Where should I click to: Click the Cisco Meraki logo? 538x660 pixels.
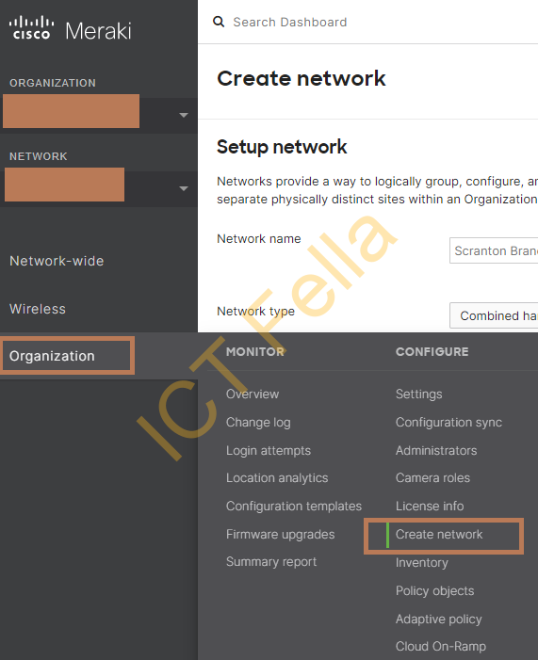[71, 29]
